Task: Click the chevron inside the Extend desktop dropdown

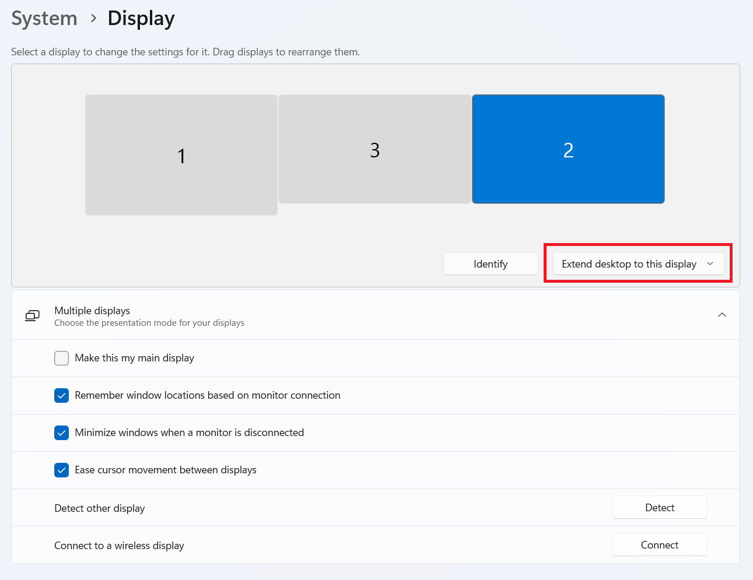Action: click(710, 264)
